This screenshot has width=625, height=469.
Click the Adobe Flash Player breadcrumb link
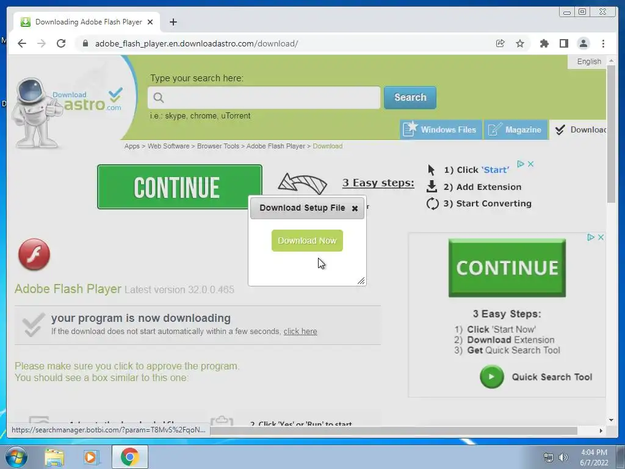click(x=276, y=146)
